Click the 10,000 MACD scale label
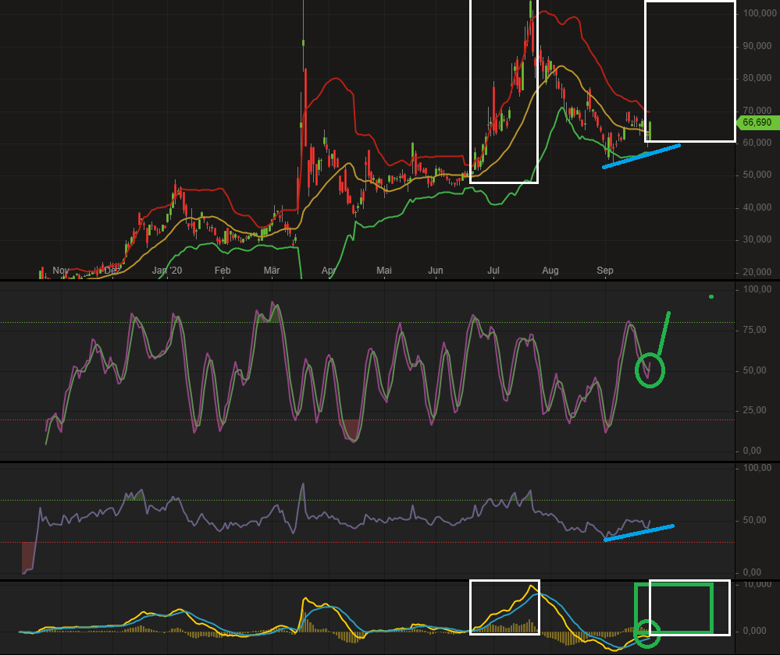Screen dimensions: 780x655 point(757,585)
